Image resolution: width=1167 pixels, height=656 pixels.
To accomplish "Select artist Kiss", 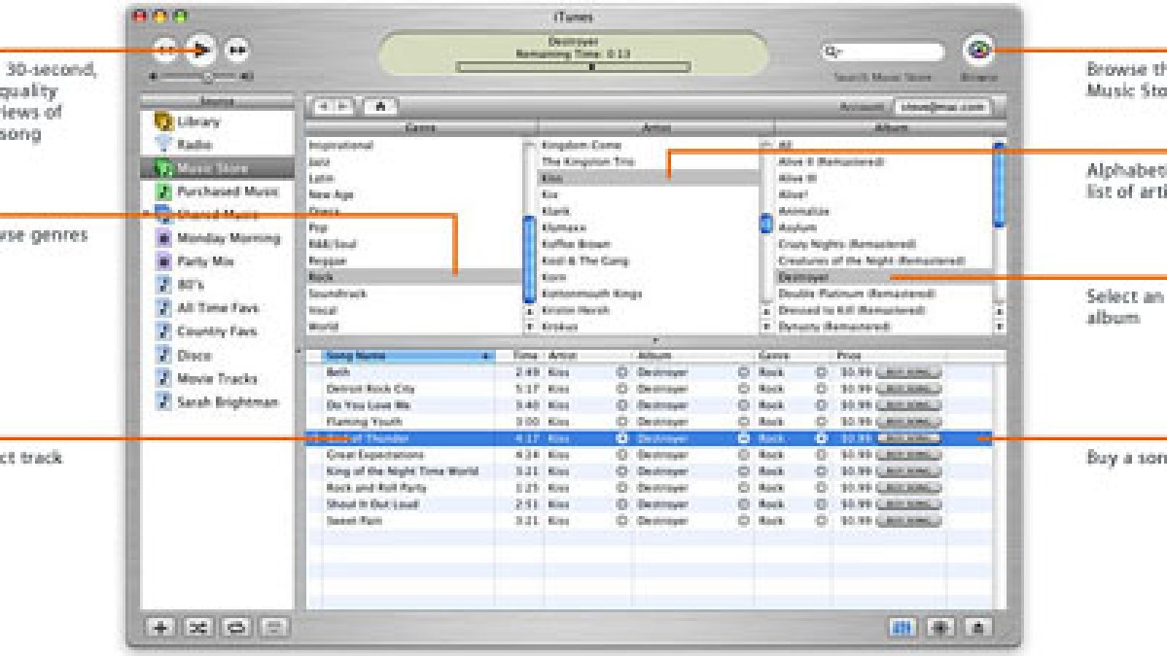I will [x=648, y=179].
